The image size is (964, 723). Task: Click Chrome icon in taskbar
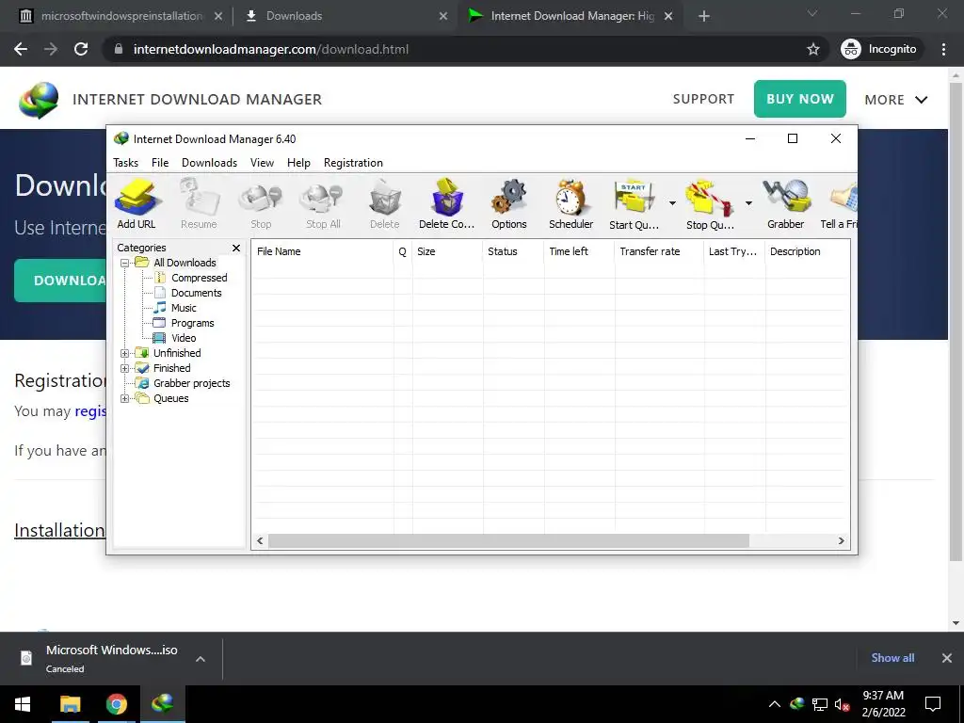[116, 704]
